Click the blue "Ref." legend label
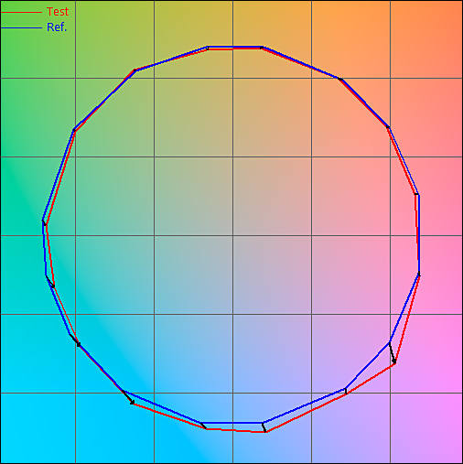 [57, 27]
